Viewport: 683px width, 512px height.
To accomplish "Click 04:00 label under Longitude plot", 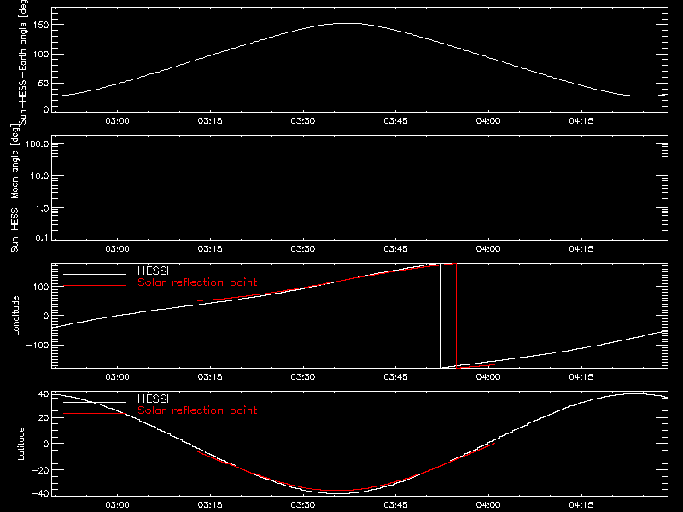I will pyautogui.click(x=488, y=377).
